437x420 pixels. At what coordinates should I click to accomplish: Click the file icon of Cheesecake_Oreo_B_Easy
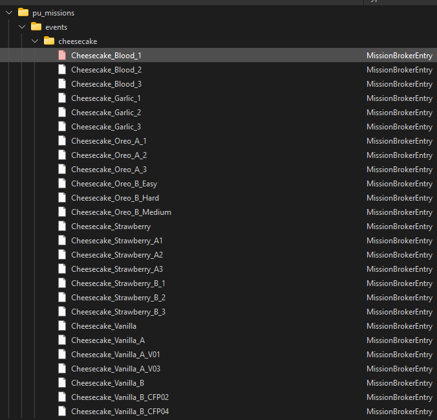(x=62, y=183)
